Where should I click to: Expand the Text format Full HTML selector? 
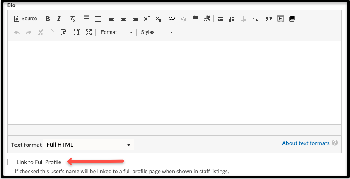tap(89, 145)
